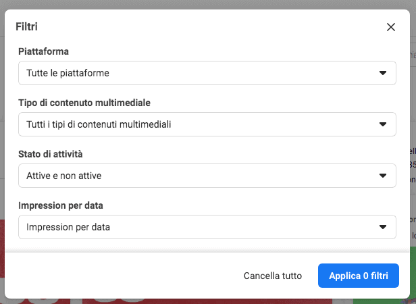
Task: Click the green background strip behind the dialog
Action: [x=413, y=275]
